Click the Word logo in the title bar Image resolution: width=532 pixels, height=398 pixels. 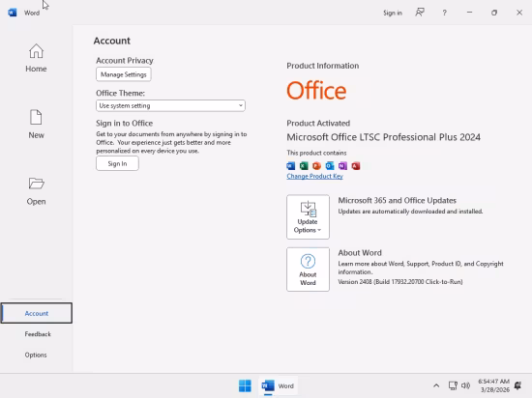[x=13, y=13]
